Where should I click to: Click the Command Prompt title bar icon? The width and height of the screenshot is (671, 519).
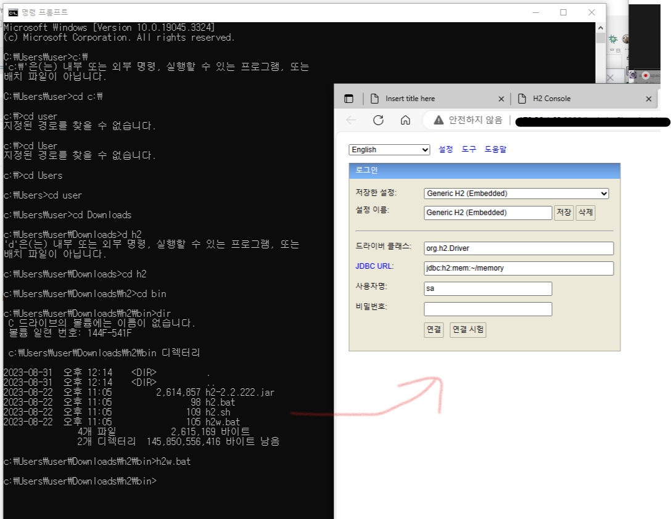(13, 12)
